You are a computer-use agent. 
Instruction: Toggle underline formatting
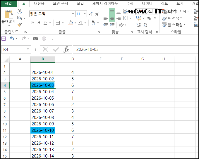pyautogui.click(x=45, y=23)
